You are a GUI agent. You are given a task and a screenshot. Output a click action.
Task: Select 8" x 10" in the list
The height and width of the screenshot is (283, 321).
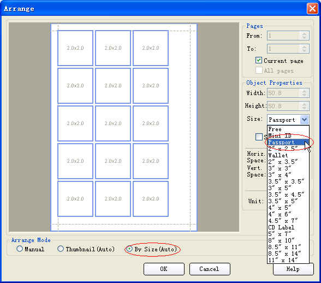288,240
